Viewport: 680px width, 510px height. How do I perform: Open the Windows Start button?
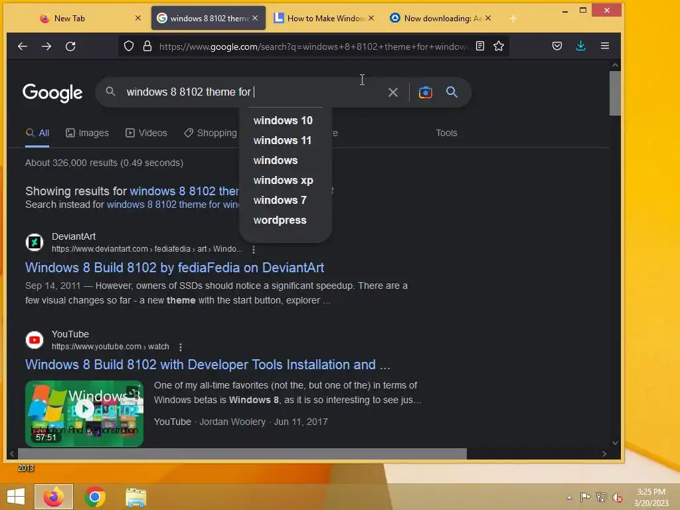coord(16,497)
